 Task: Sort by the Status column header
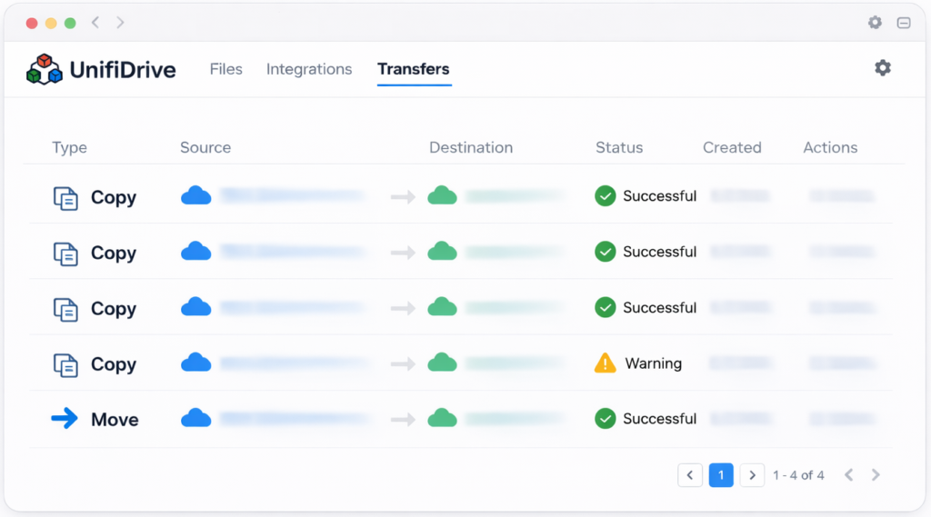[618, 147]
